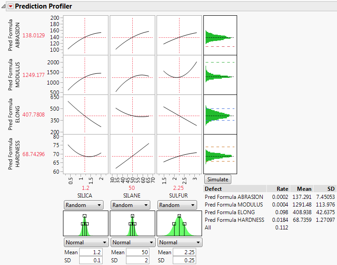The image size is (337, 265).
Task: Click the SULFUR SD input field
Action: tap(184, 261)
